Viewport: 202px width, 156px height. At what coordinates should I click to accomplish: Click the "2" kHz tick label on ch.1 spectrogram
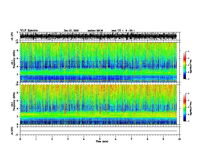click(18, 74)
